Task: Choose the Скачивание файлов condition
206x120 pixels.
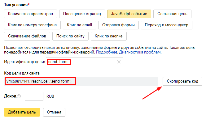Action: pyautogui.click(x=27, y=36)
